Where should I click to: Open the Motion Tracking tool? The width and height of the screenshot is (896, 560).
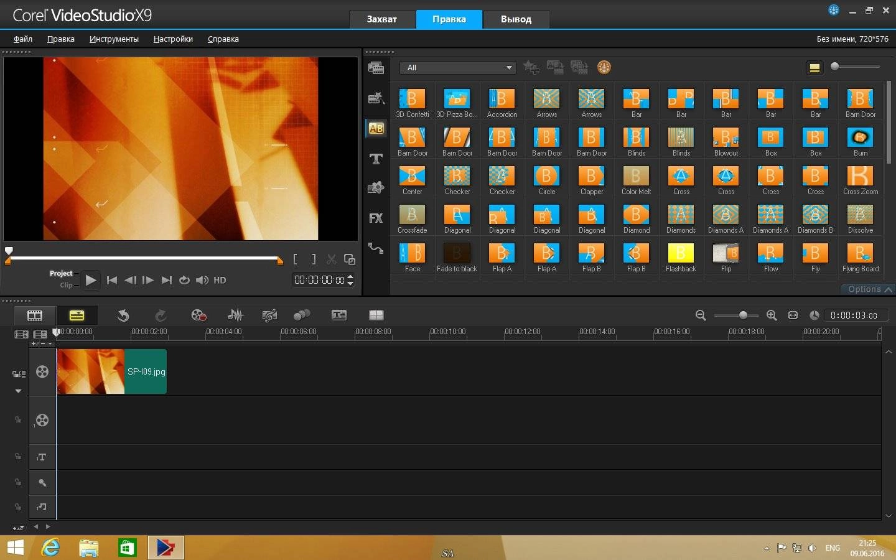point(302,315)
